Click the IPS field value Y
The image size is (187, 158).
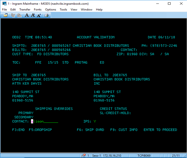click(x=95, y=121)
